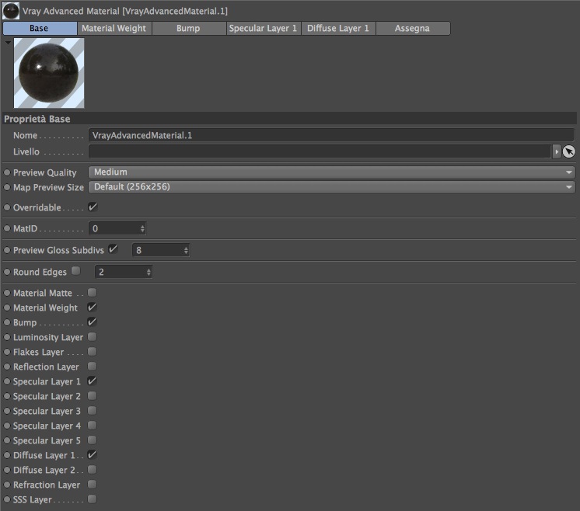580x511 pixels.
Task: Click animation dot beside Preview Quality
Action: (7, 172)
